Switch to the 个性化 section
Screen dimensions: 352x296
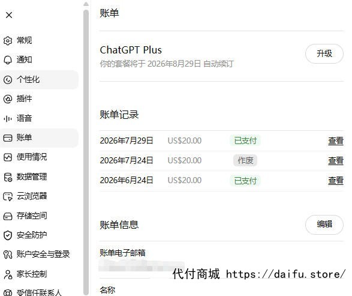point(40,80)
